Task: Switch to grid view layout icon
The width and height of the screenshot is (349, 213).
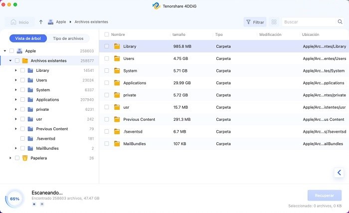Action: [x=274, y=22]
